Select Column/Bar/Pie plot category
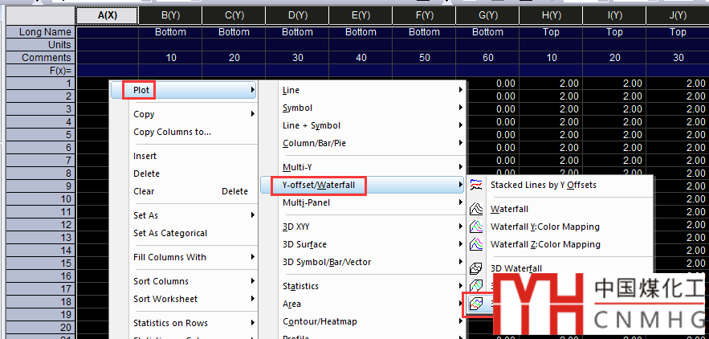The height and width of the screenshot is (339, 709). pos(315,144)
